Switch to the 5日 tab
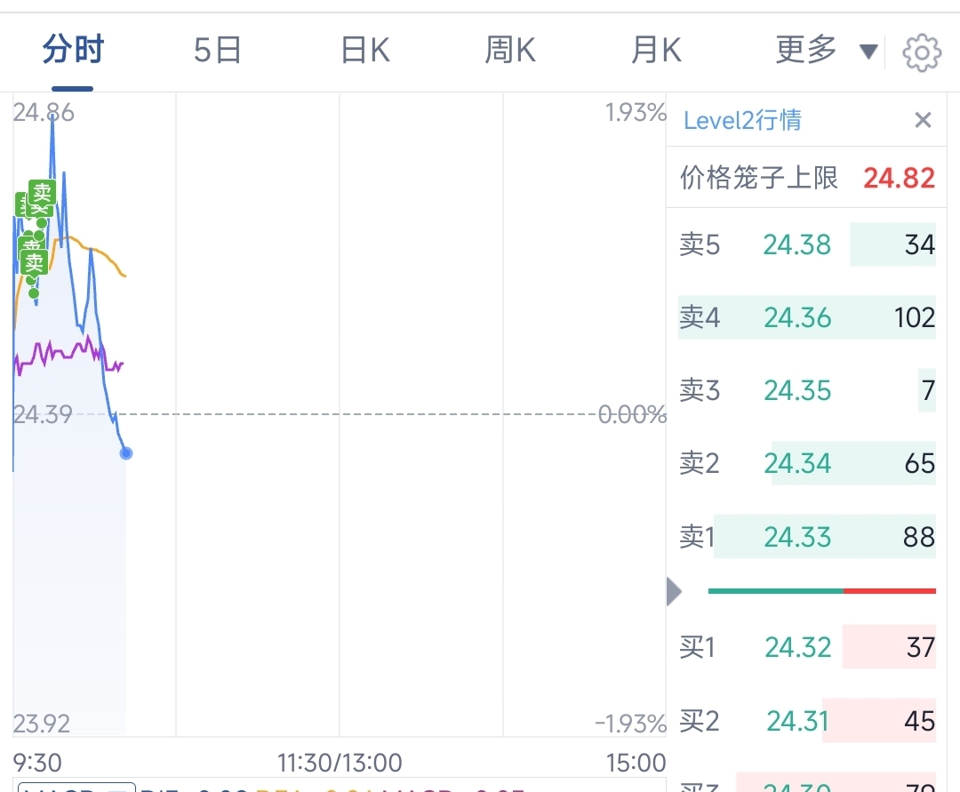The height and width of the screenshot is (792, 960). click(x=218, y=50)
